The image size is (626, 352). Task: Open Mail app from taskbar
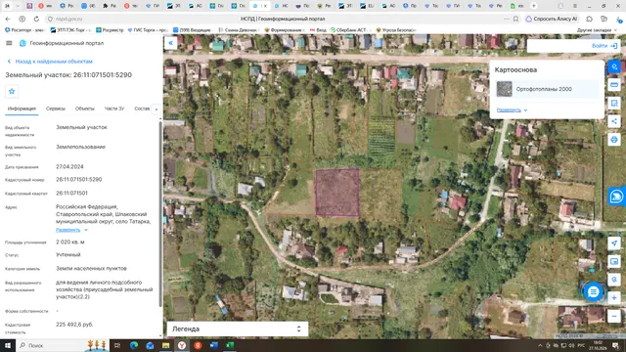(150, 345)
